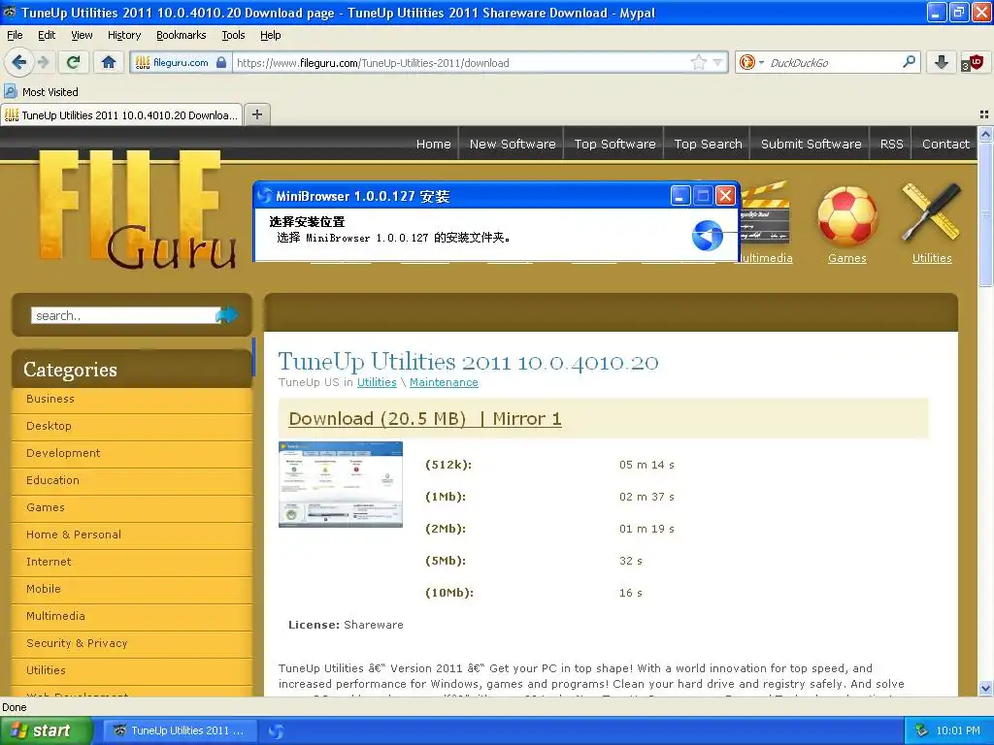Open the Contact page link
Image resolution: width=994 pixels, height=745 pixels.
point(945,144)
